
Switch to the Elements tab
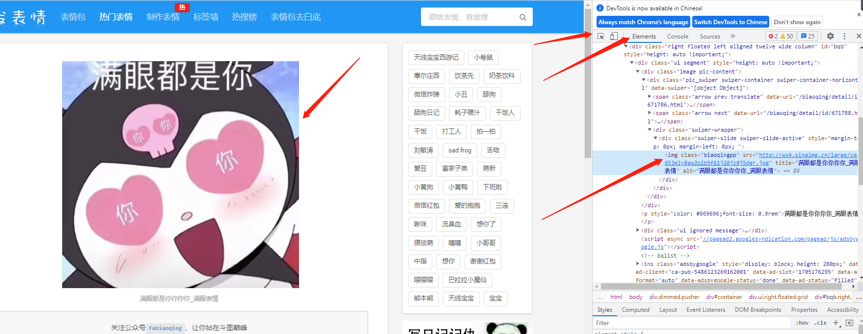point(644,37)
